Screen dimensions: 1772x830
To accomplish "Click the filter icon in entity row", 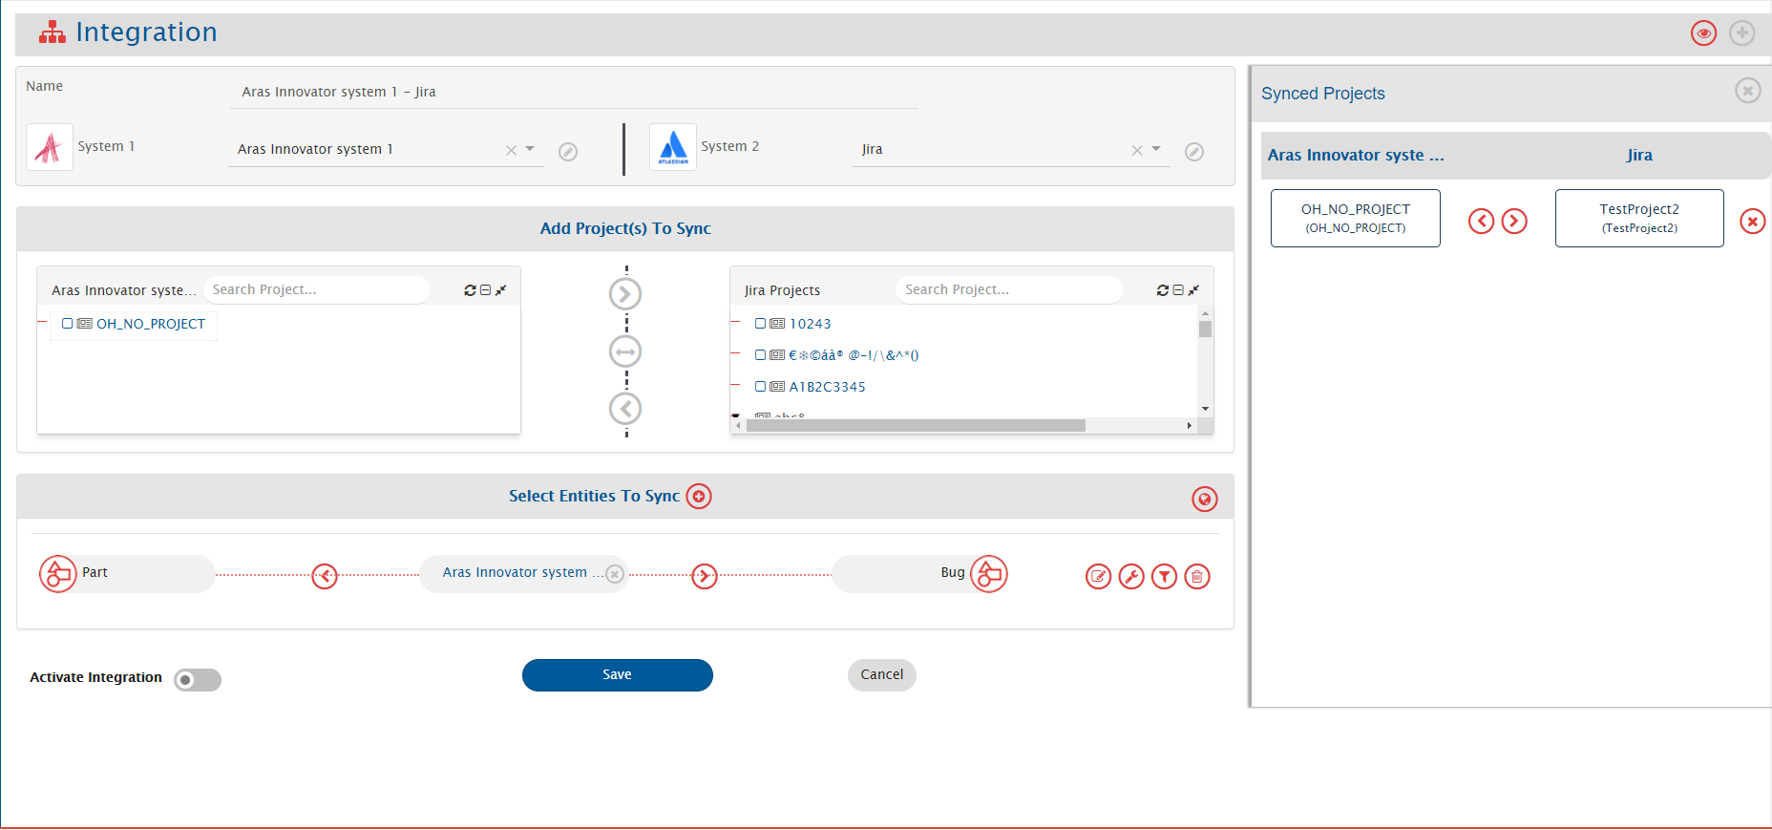I will [x=1164, y=577].
